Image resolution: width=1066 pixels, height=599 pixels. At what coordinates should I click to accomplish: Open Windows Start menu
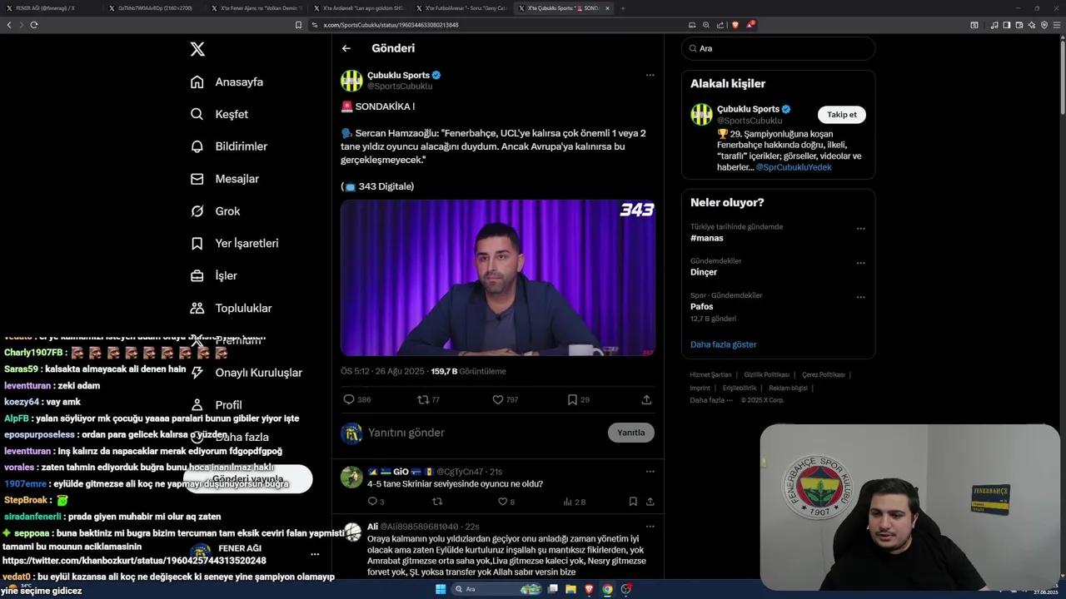(441, 589)
